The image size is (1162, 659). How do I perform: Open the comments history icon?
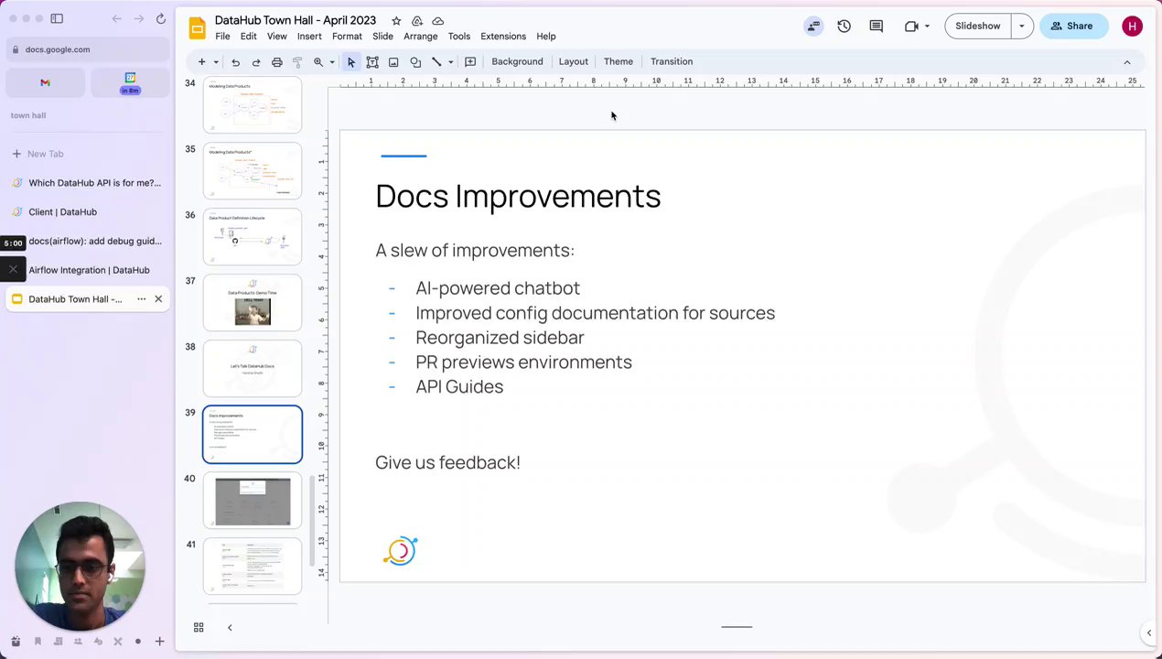(876, 27)
